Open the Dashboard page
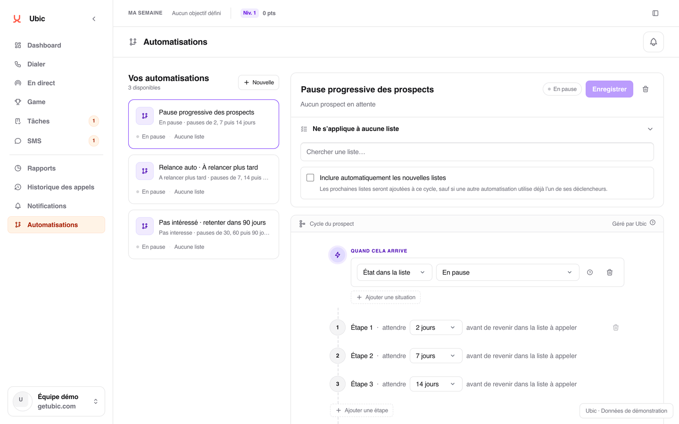The width and height of the screenshot is (679, 424). pyautogui.click(x=56, y=45)
